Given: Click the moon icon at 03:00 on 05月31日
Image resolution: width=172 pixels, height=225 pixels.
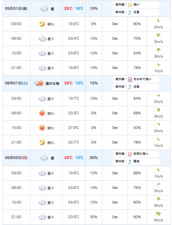Looking at the screenshot, I should (42, 24).
